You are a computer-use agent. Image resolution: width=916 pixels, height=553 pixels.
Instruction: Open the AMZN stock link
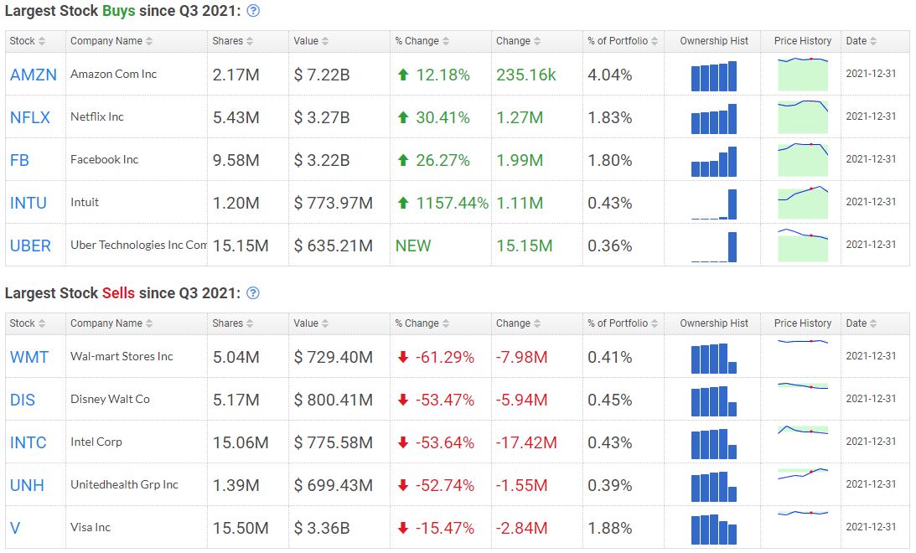pyautogui.click(x=34, y=75)
